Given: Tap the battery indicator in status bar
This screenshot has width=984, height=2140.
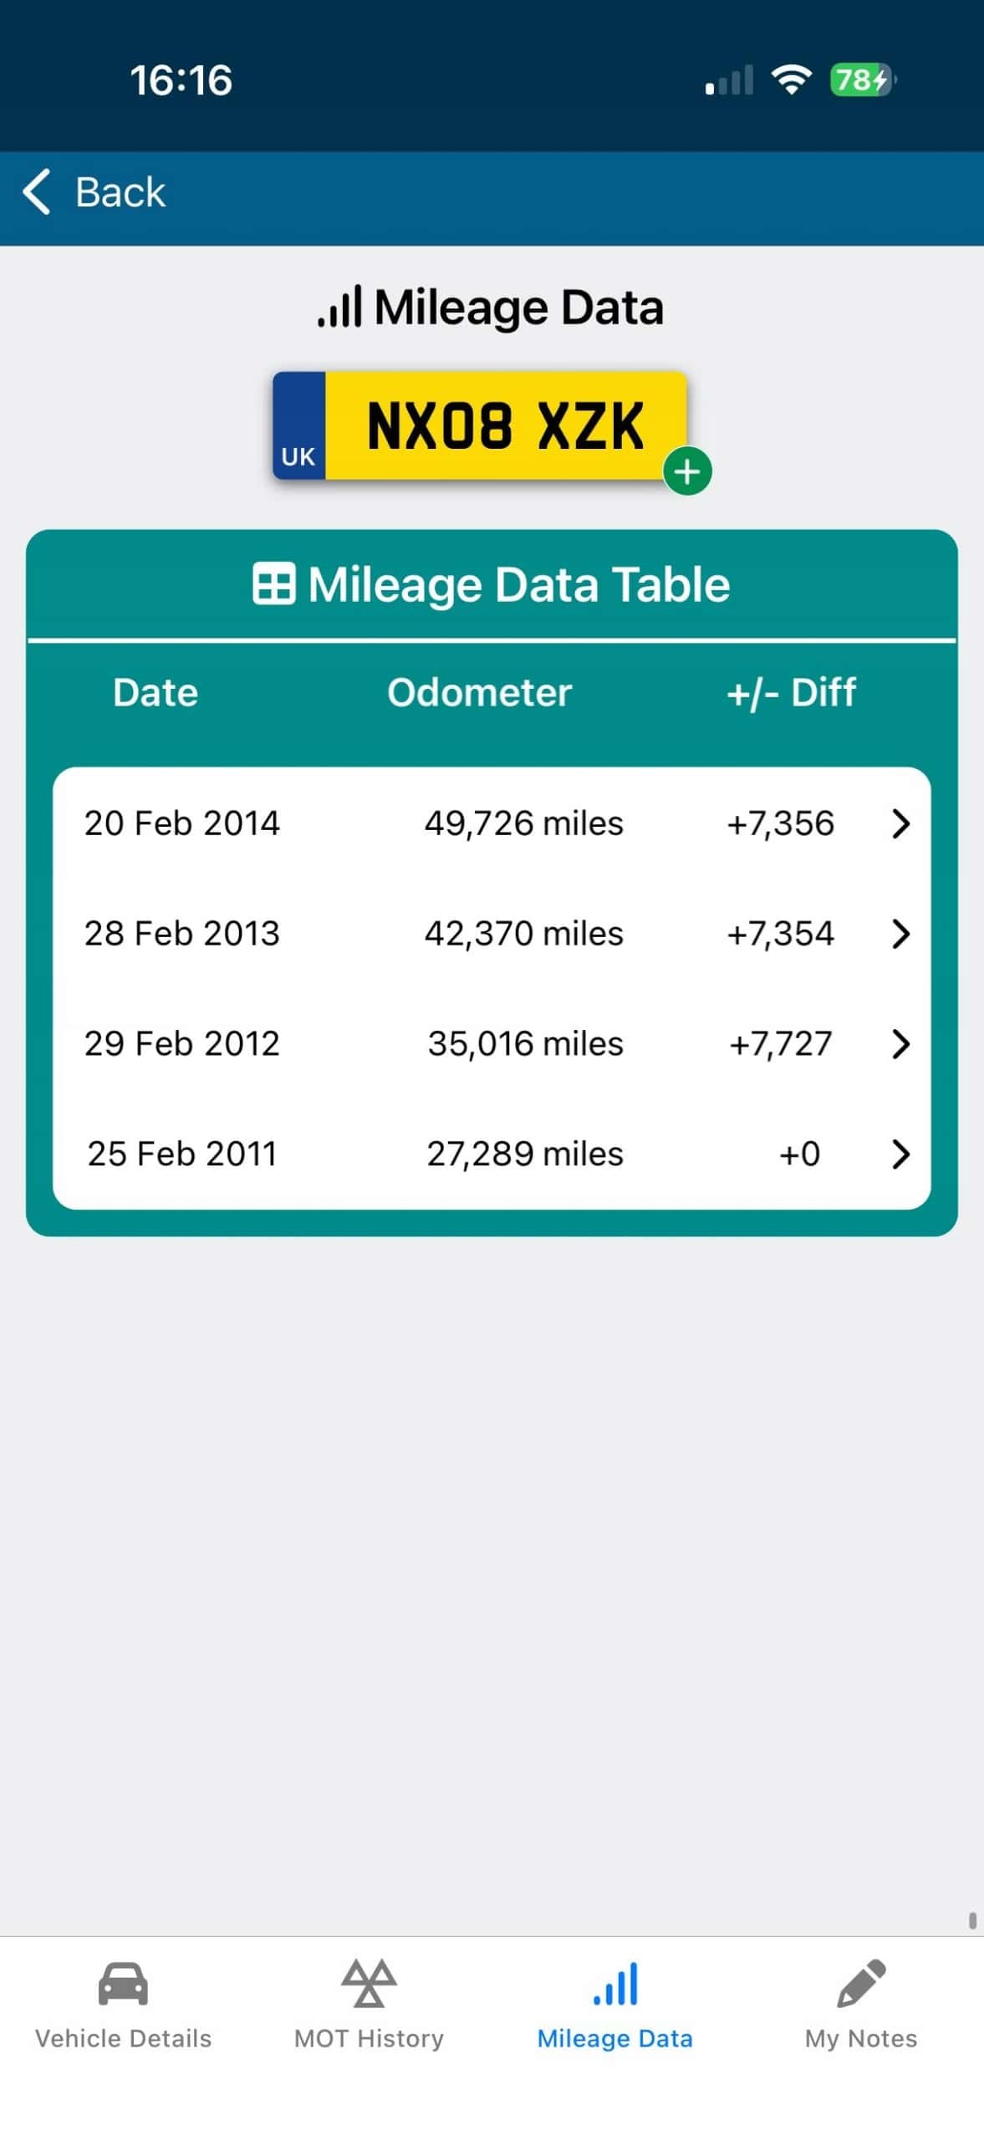Looking at the screenshot, I should click(862, 80).
